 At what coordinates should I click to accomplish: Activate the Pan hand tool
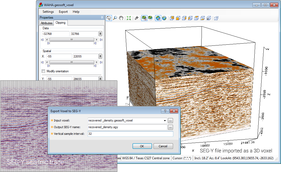point(121,18)
